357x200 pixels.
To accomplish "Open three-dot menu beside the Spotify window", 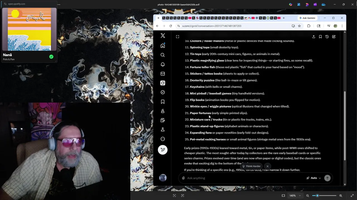I will pyautogui.click(x=59, y=4).
